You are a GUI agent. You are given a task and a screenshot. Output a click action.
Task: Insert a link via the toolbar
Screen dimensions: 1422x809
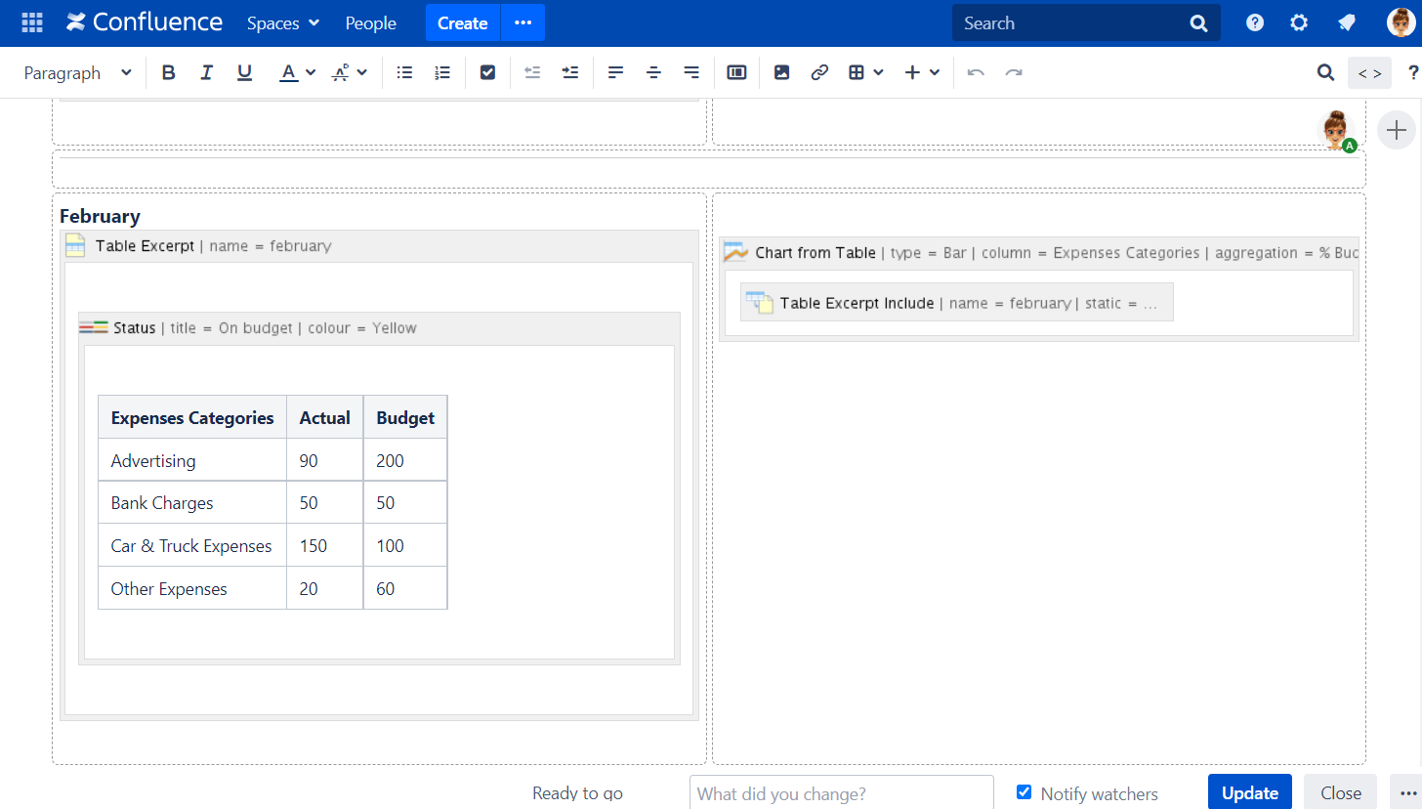click(x=819, y=72)
